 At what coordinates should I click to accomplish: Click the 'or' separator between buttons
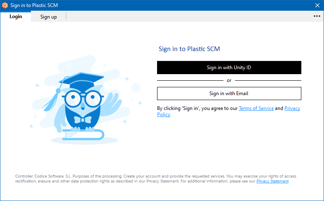(x=229, y=80)
